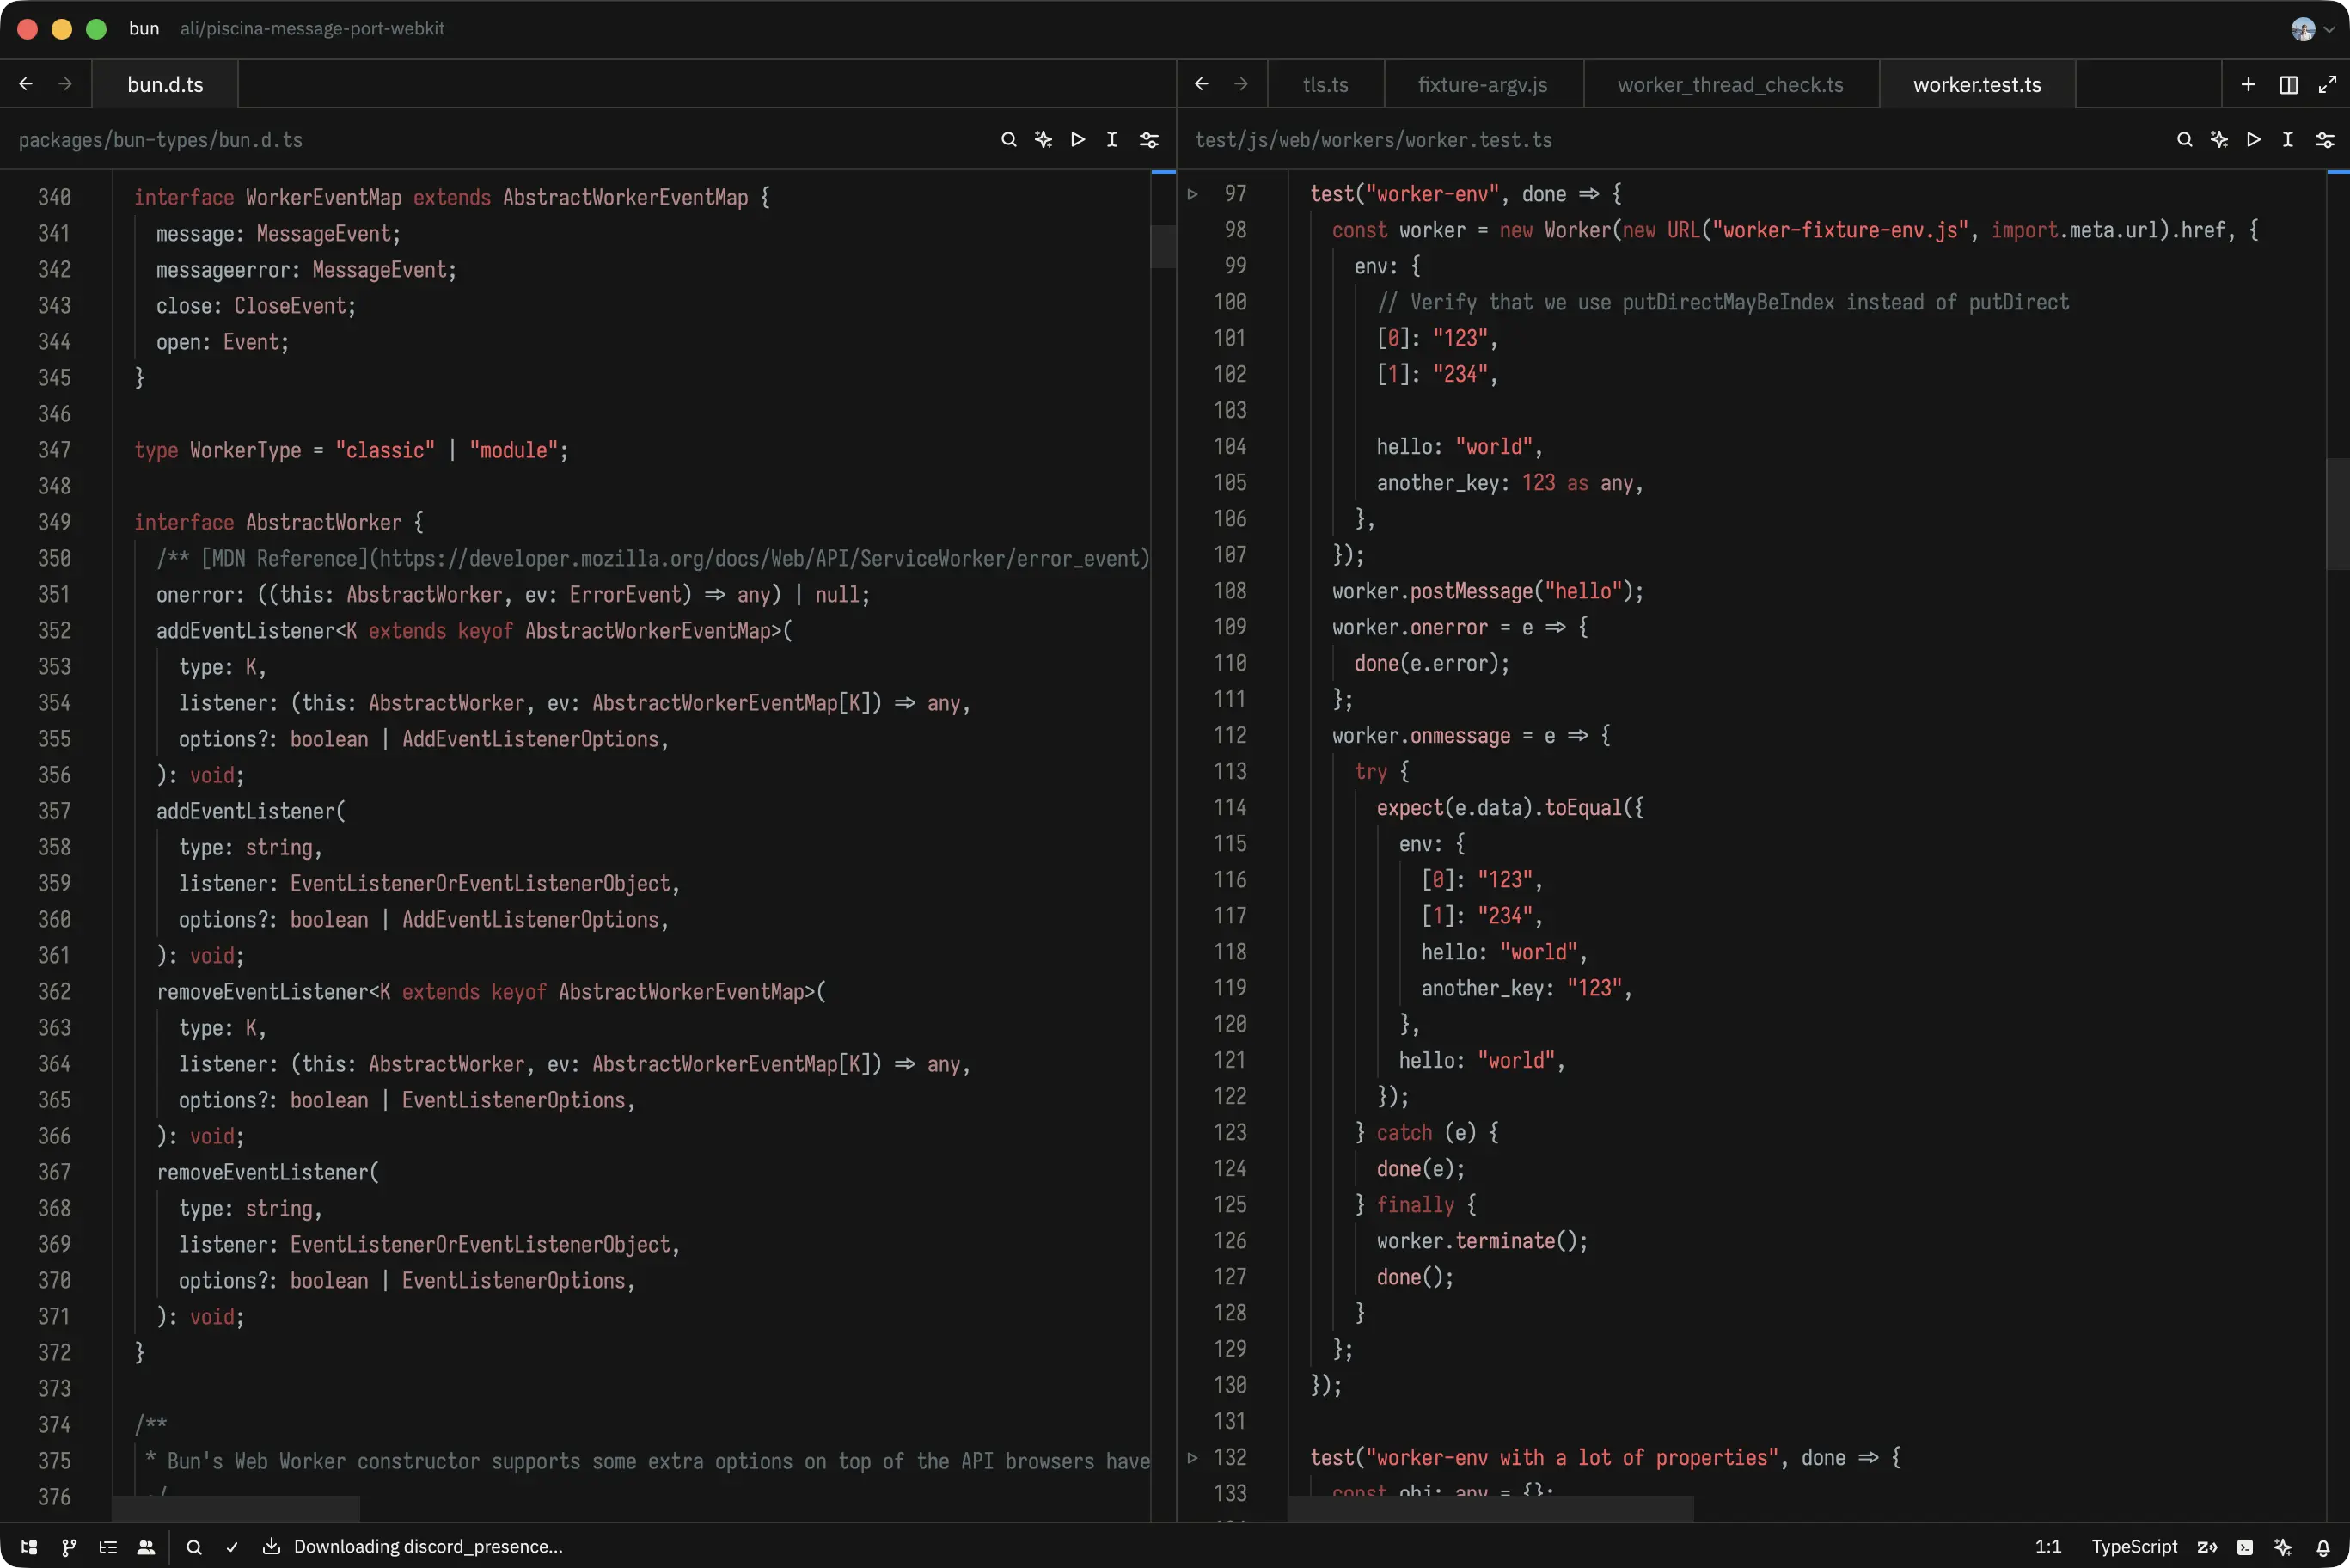Click the 1:1 cursor position indicator
Screen dimensions: 2350x1568
click(2048, 1546)
